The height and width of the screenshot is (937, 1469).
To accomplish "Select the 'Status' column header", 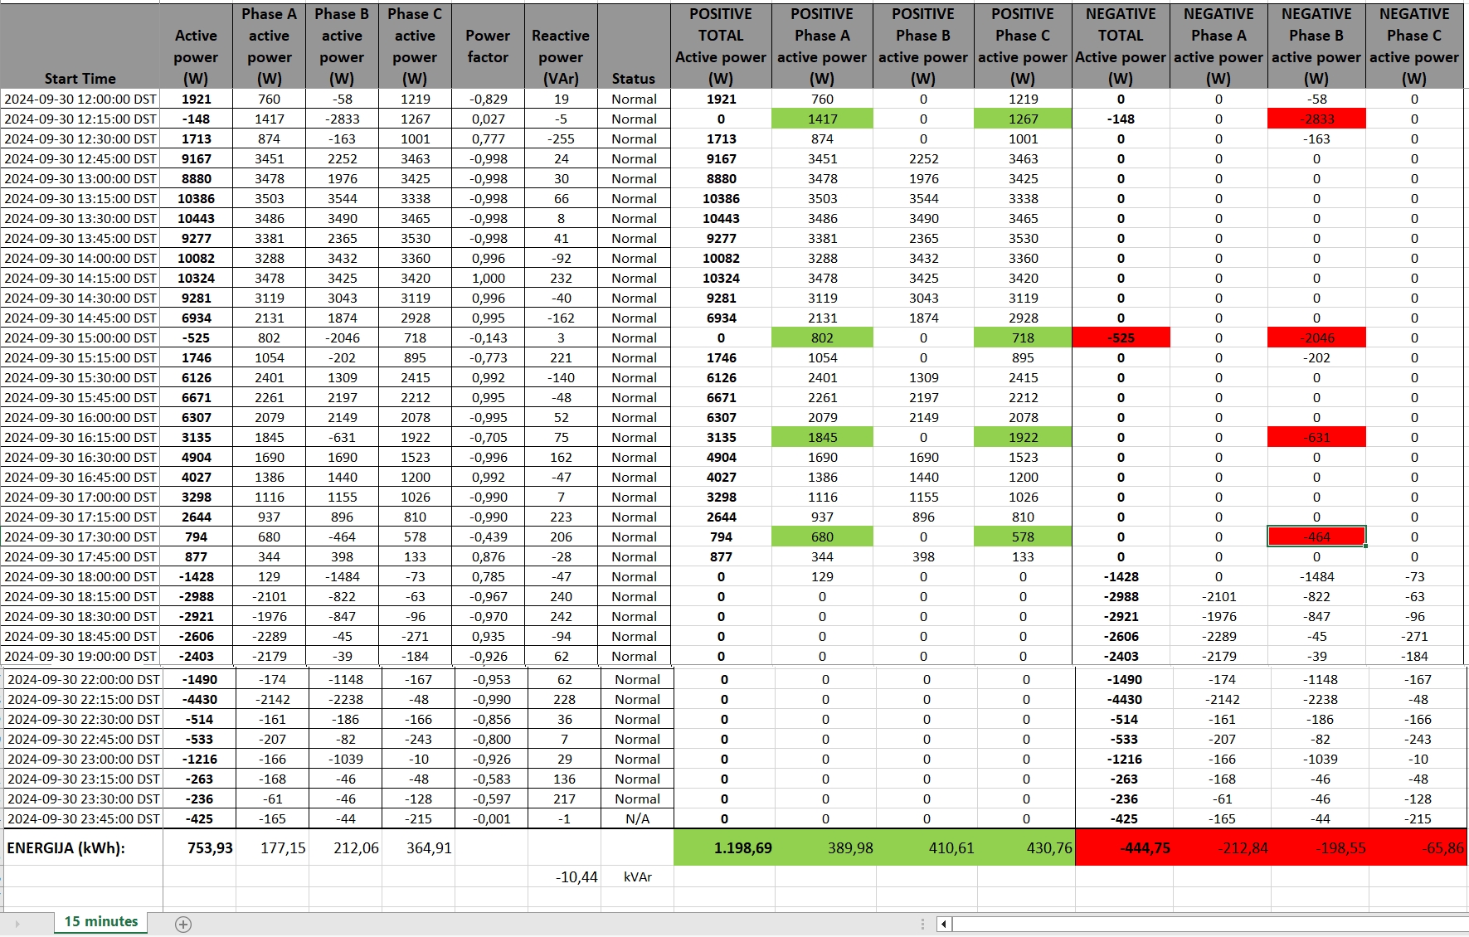I will (x=634, y=46).
